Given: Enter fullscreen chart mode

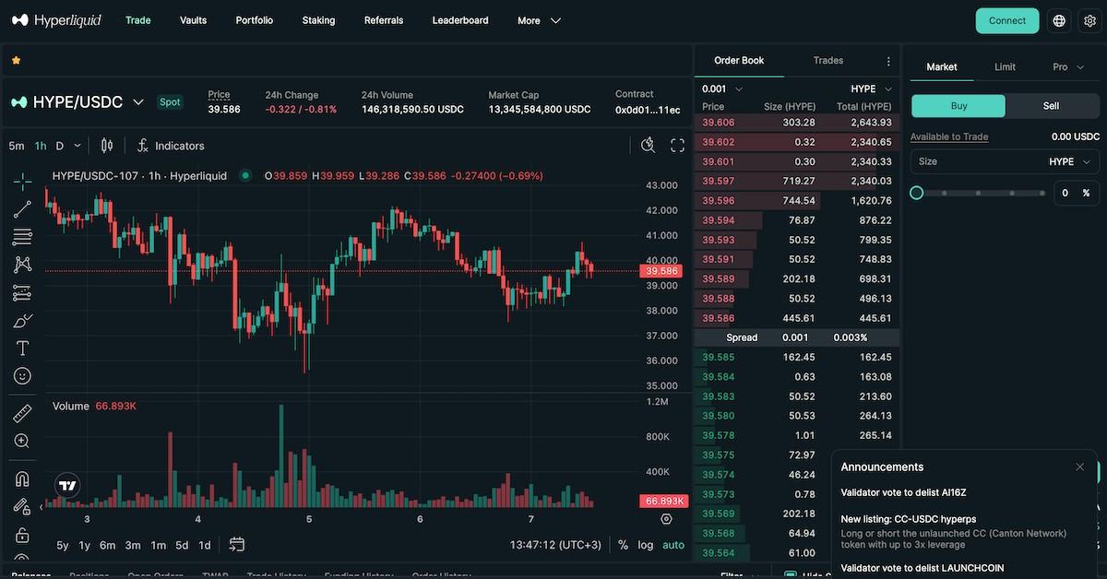Looking at the screenshot, I should point(677,146).
